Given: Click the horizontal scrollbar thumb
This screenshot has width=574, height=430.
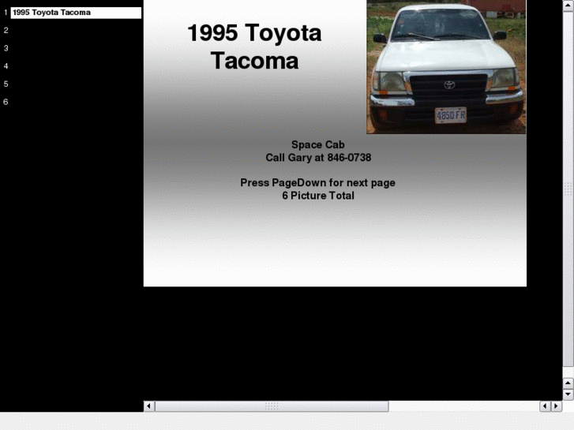Looking at the screenshot, I should 272,406.
